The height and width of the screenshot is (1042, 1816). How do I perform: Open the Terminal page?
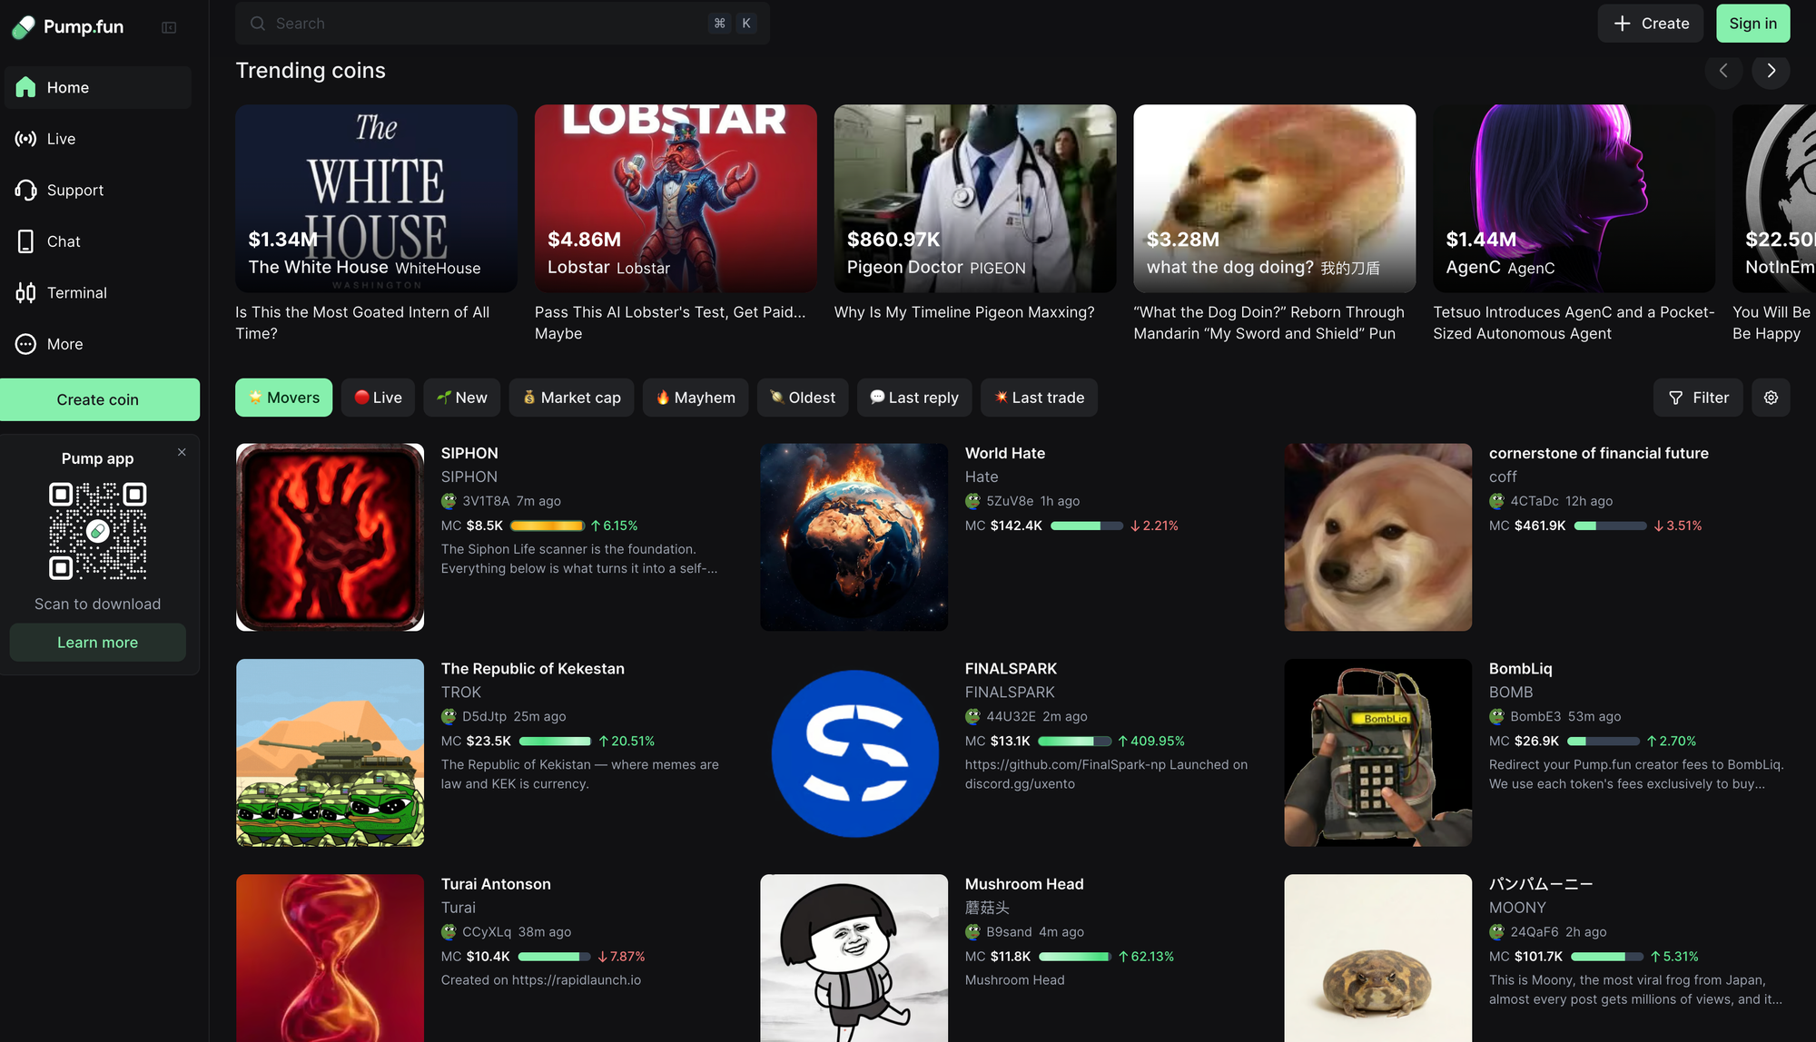pyautogui.click(x=76, y=293)
